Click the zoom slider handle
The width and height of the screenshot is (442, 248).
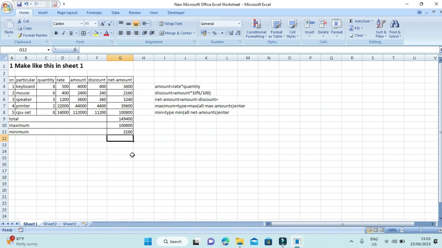(421, 230)
